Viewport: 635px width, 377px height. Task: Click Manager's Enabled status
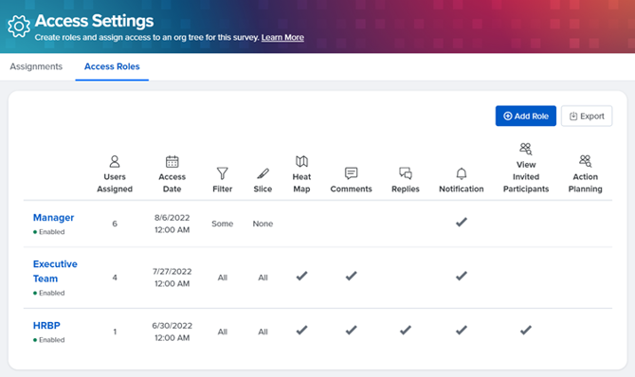tap(48, 232)
